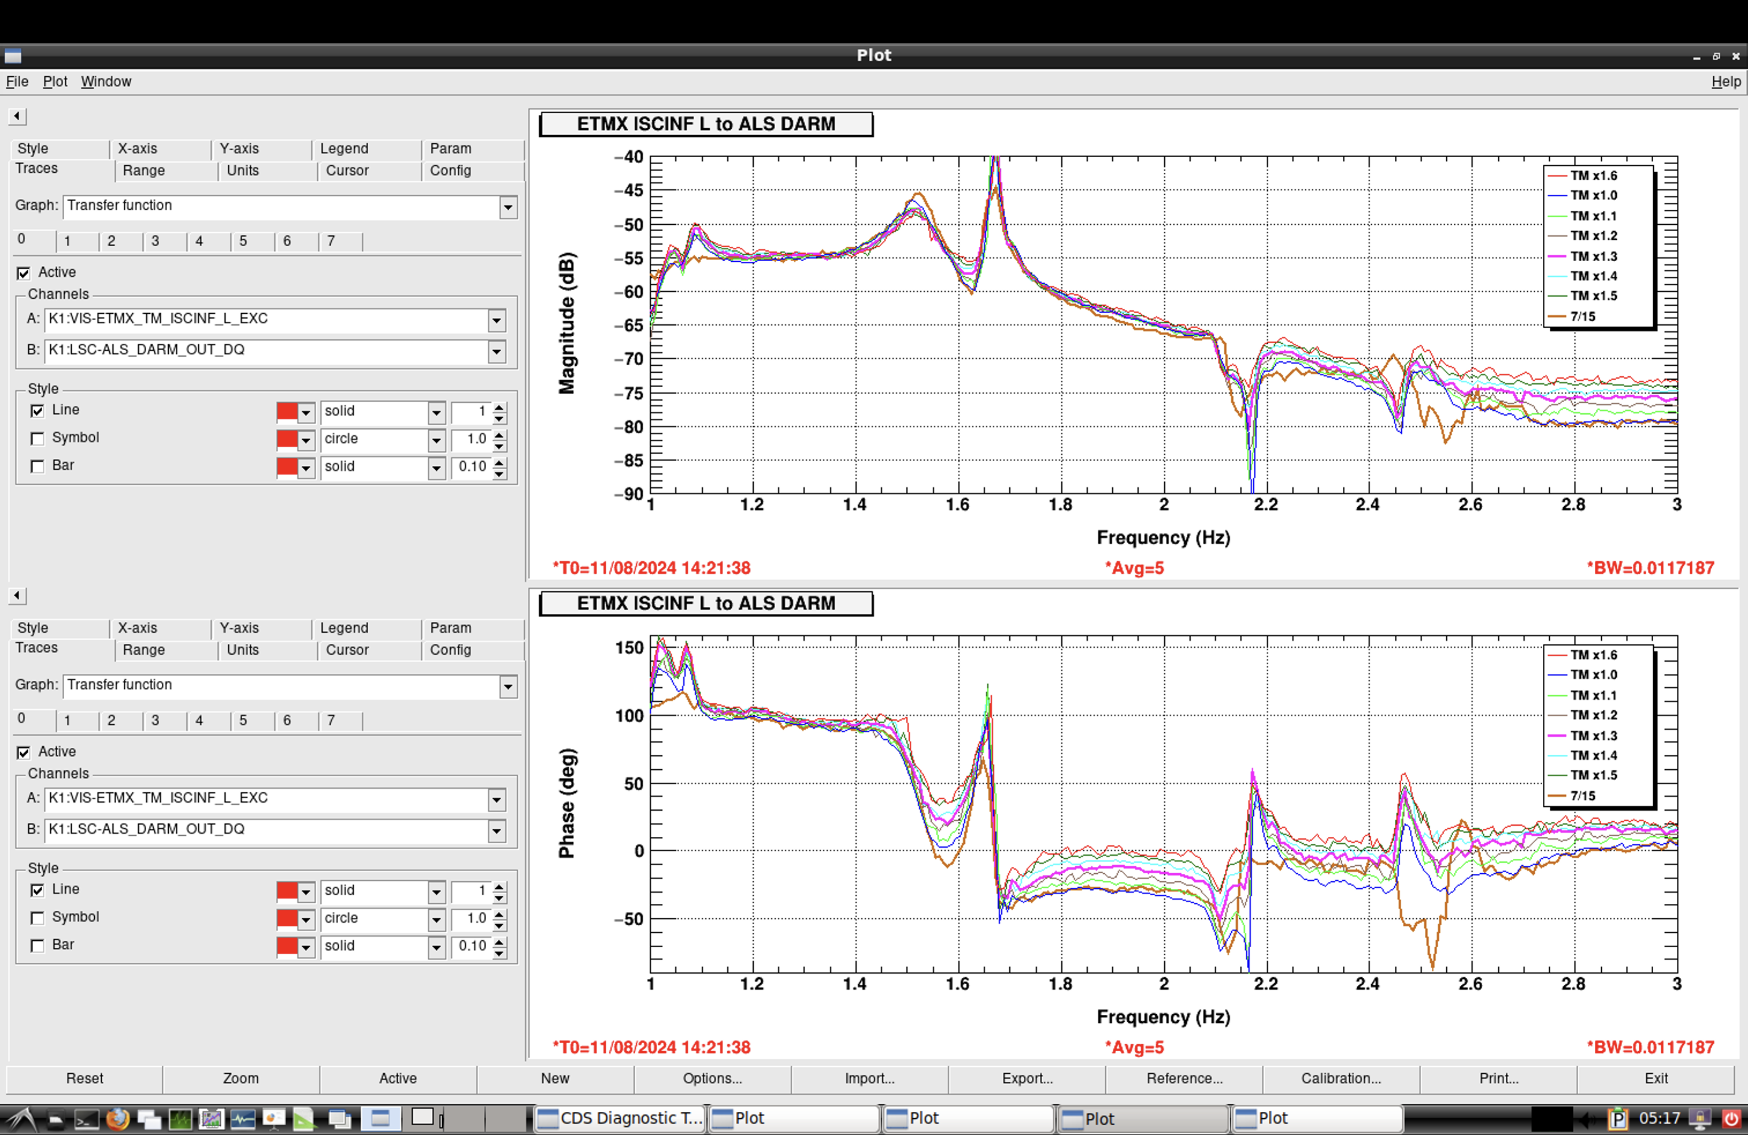The width and height of the screenshot is (1748, 1135).
Task: Open the terminal taskbar icon
Action: tap(87, 1119)
